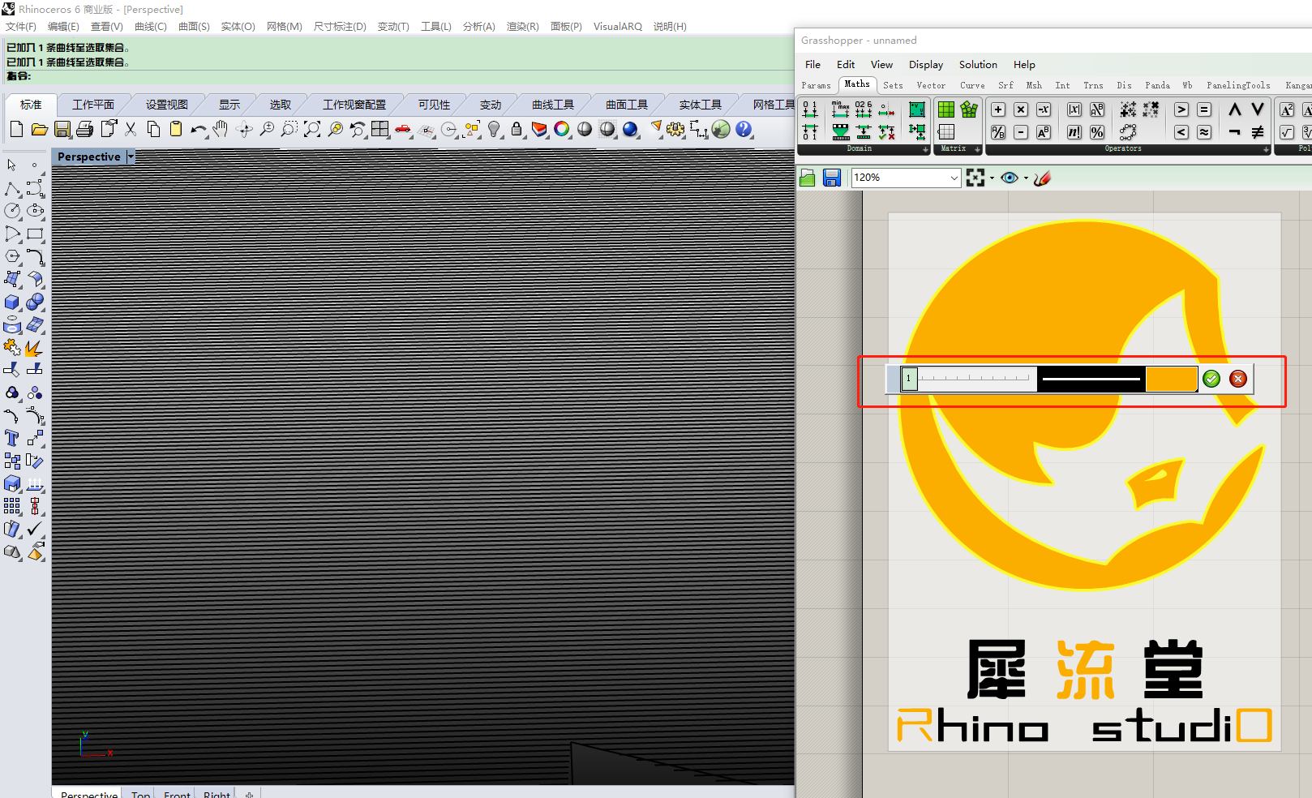Click the New file icon in Rhino toolbar

coord(16,129)
